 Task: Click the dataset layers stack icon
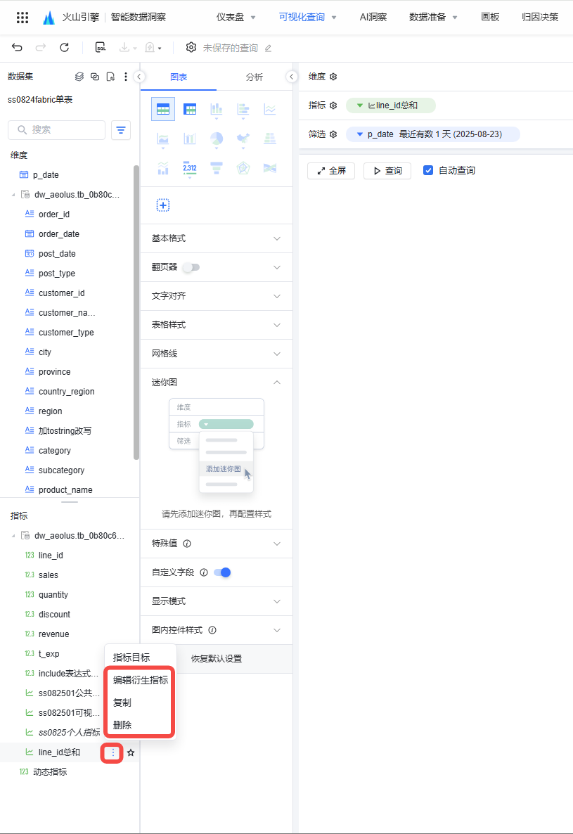pos(79,77)
